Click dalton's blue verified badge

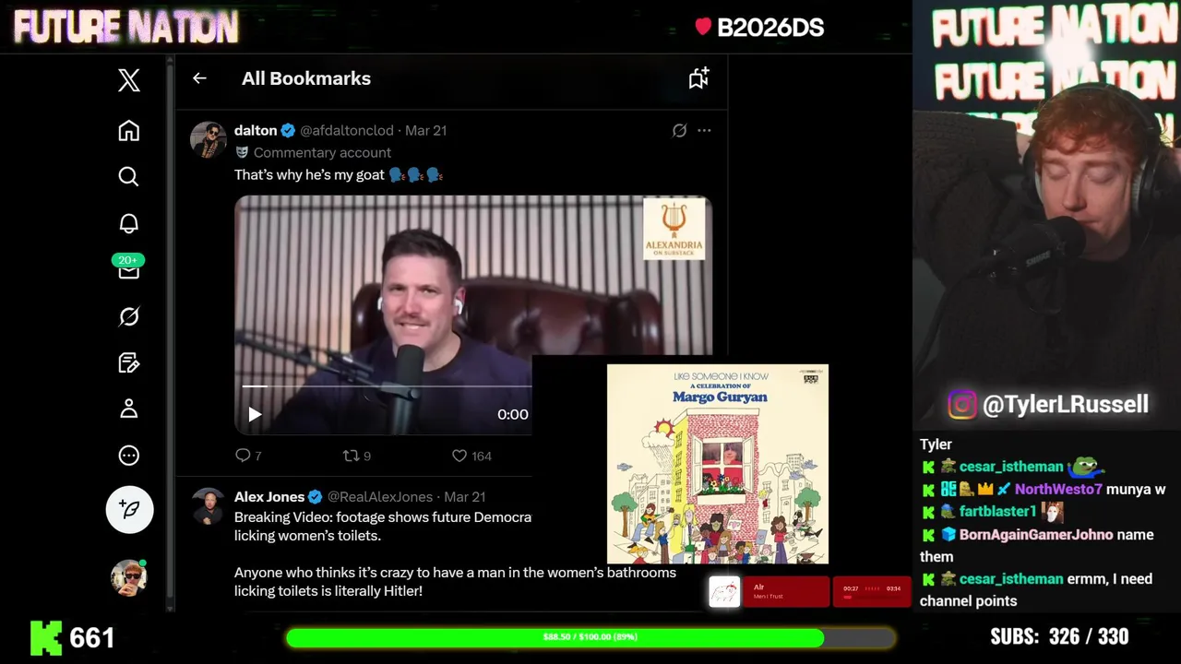pos(288,130)
